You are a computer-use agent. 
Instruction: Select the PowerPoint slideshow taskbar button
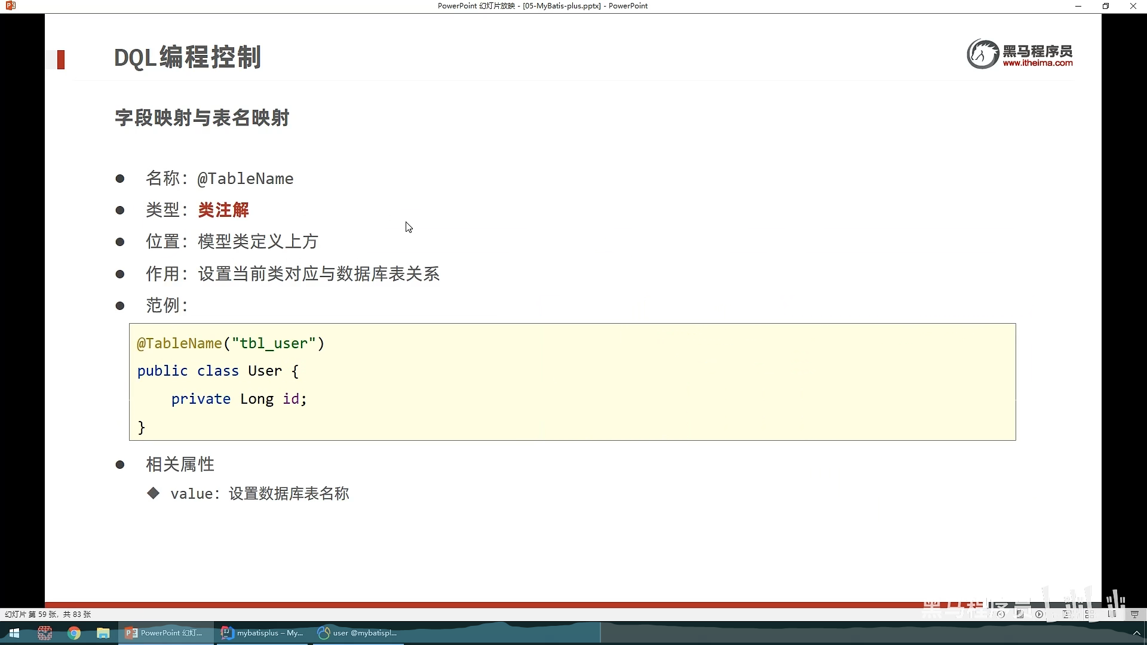tap(165, 633)
